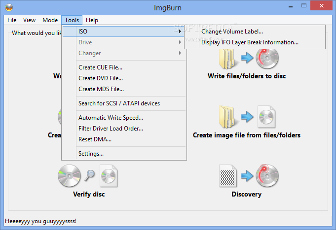Open the View menu
The height and width of the screenshot is (230, 336).
tap(29, 20)
